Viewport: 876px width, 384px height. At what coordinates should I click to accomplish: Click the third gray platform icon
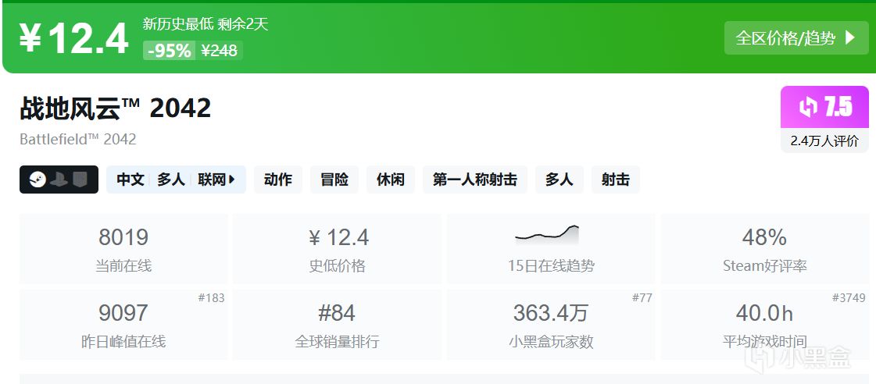click(80, 180)
